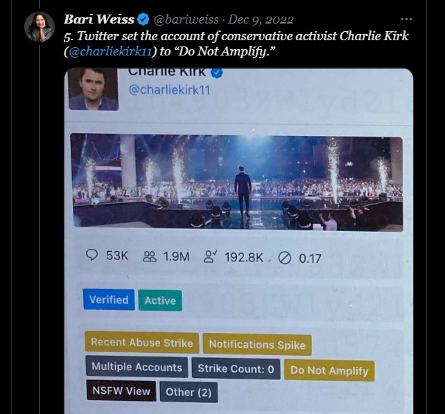The image size is (445, 414).
Task: Click Charlie Kirk's profile photo thumbnail
Action: [x=93, y=89]
